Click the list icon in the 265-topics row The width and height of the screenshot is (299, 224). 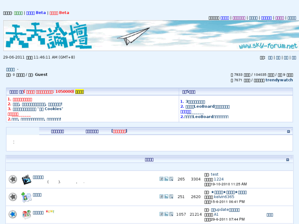coord(161,179)
